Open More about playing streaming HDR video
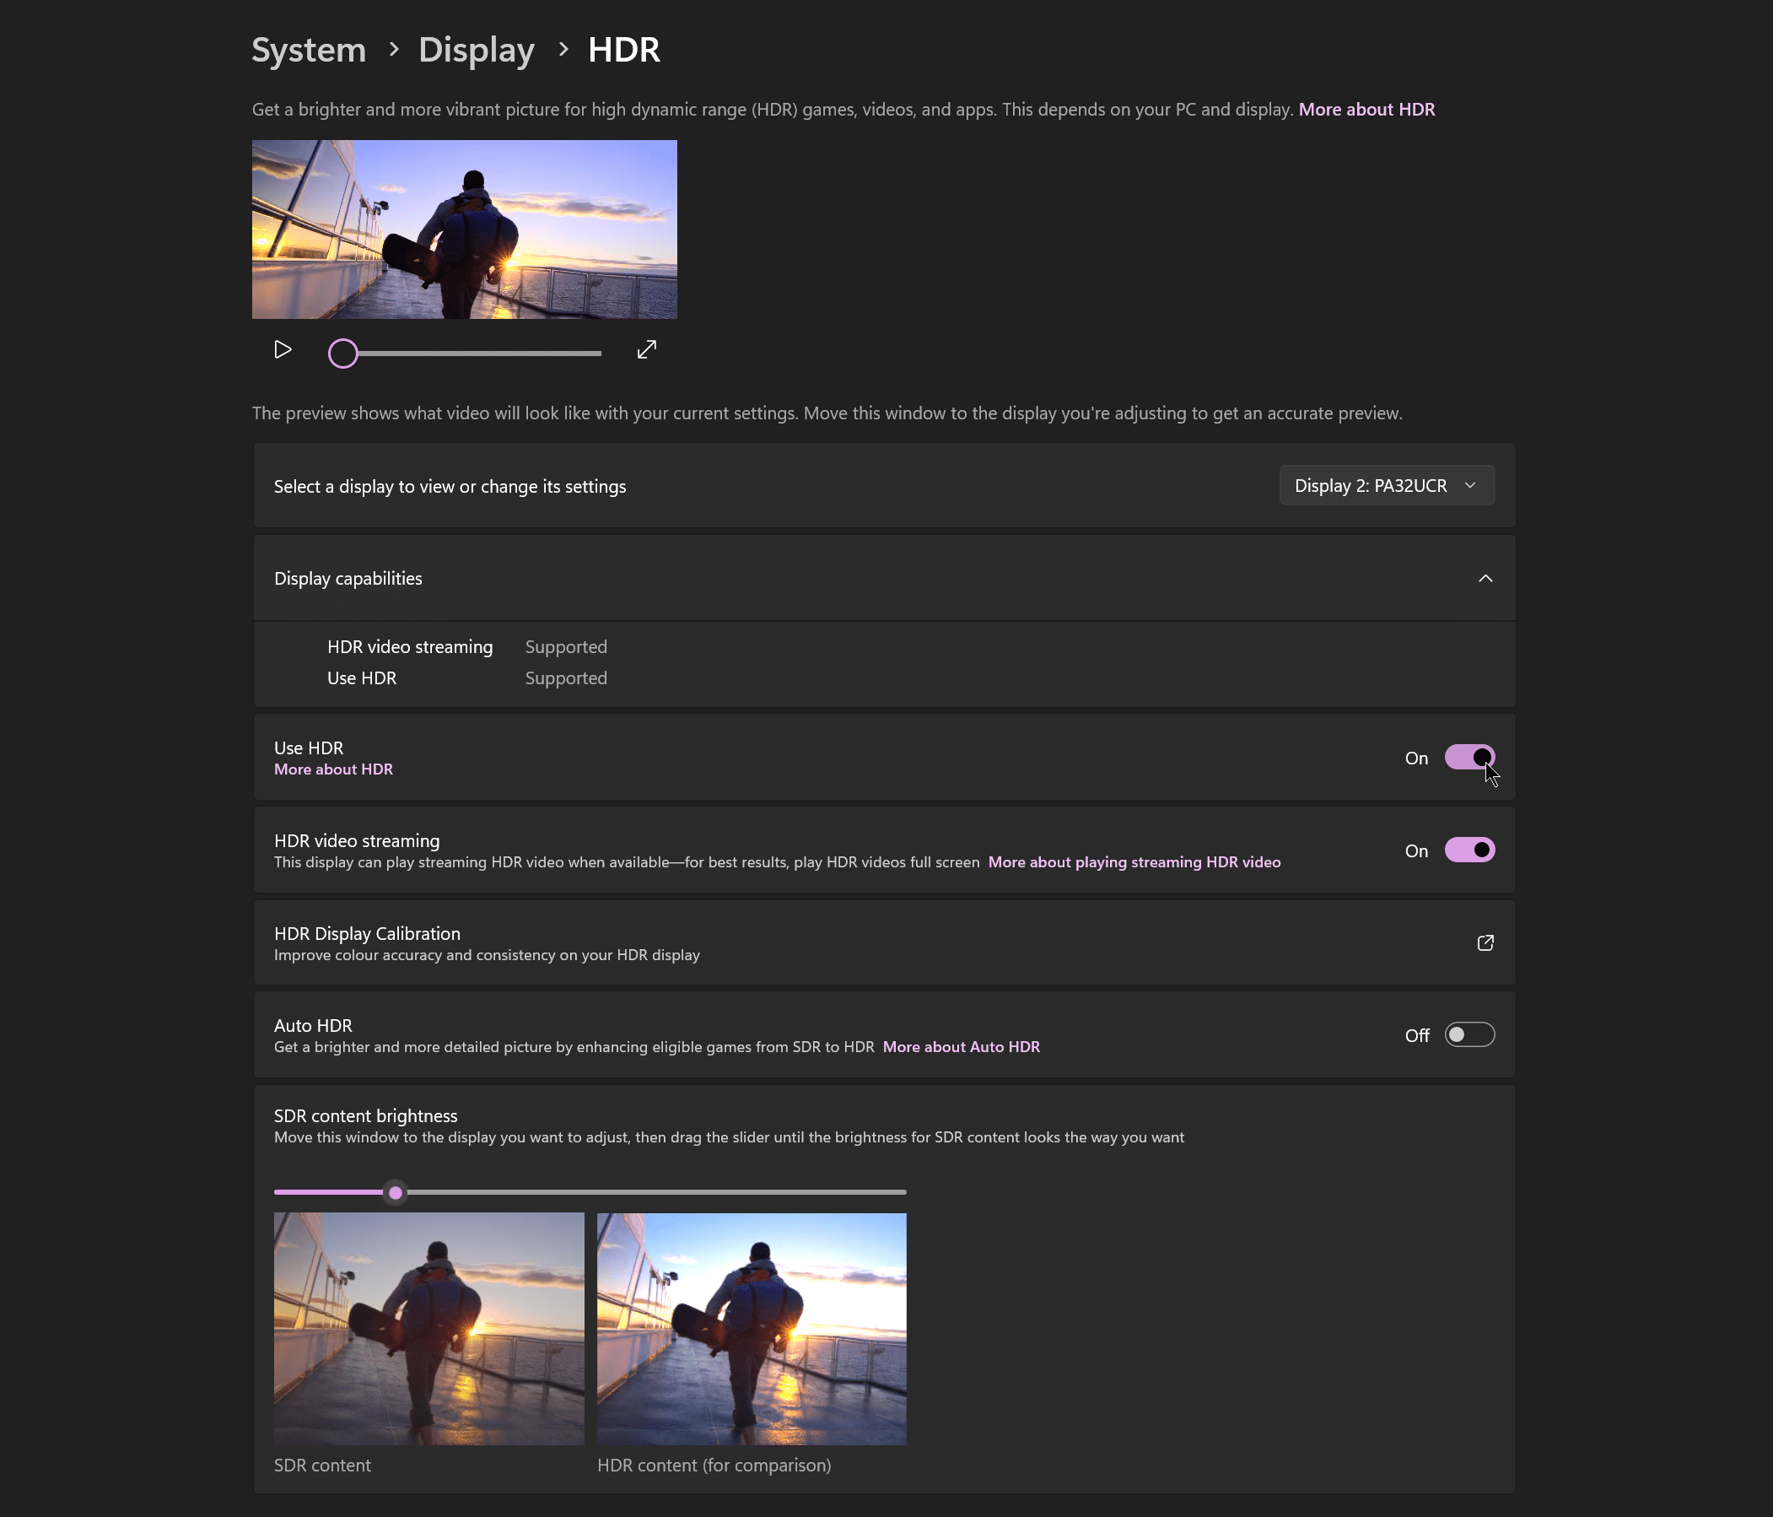This screenshot has width=1773, height=1517. pos(1134,862)
